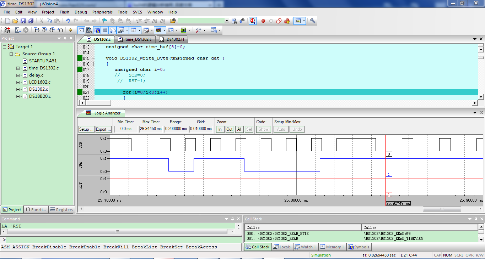Click the Save file icon
This screenshot has height=259, width=485.
[x=23, y=21]
